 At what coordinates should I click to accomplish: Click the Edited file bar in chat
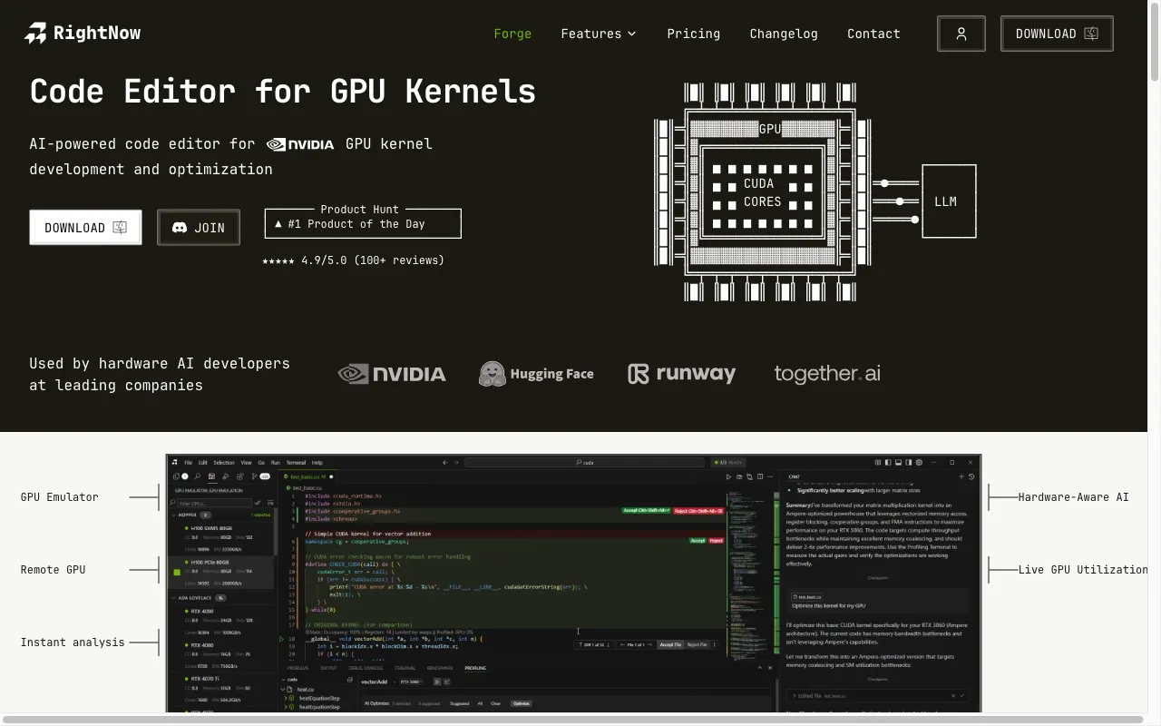click(x=879, y=696)
